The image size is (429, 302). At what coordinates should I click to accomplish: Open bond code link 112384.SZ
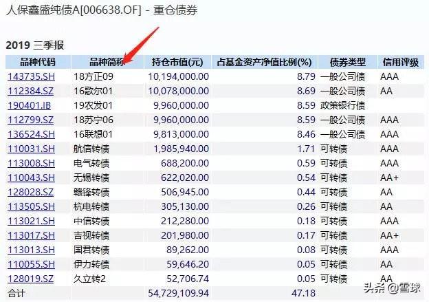31,91
